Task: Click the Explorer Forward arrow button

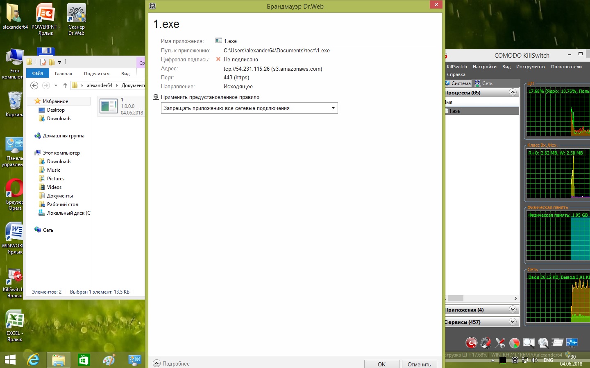Action: pos(46,85)
